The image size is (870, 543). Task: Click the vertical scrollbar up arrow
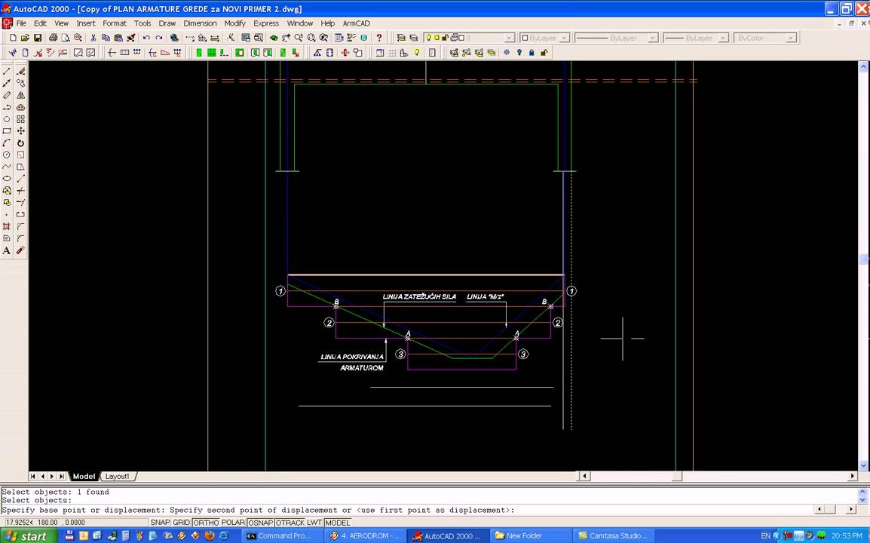[x=863, y=66]
